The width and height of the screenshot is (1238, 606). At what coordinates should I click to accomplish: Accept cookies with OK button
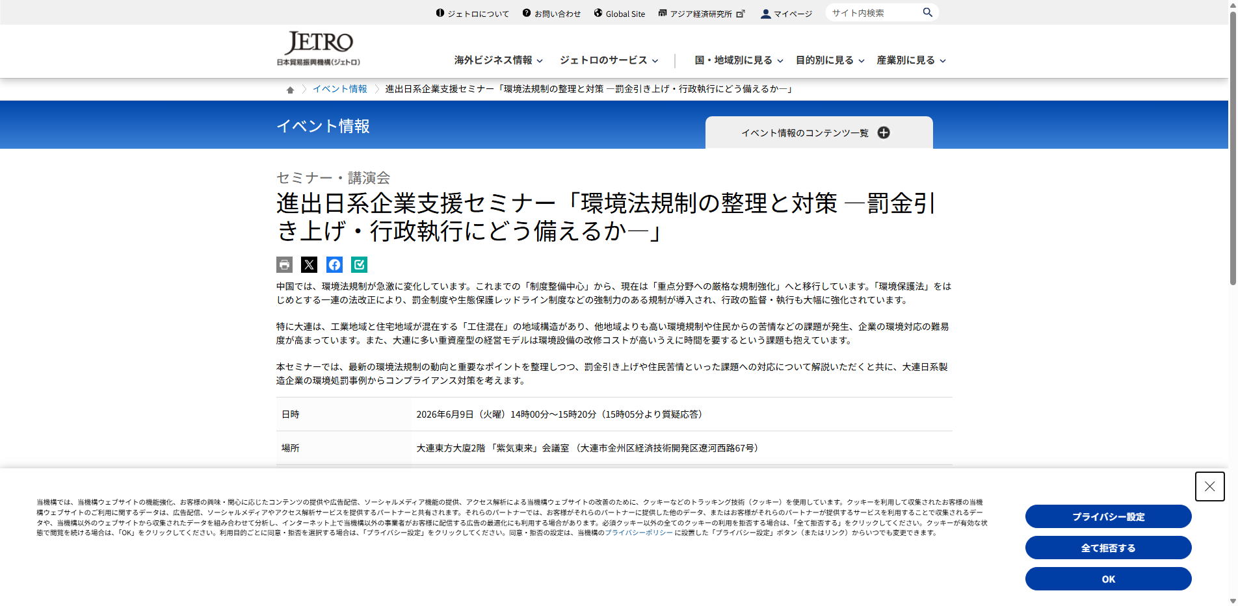pyautogui.click(x=1108, y=579)
